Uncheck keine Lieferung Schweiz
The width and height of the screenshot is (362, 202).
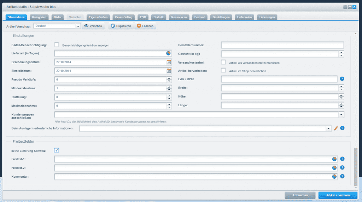(x=57, y=150)
